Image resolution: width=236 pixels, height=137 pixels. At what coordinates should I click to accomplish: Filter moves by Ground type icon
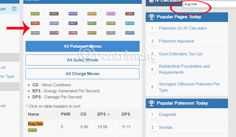tap(111, 23)
